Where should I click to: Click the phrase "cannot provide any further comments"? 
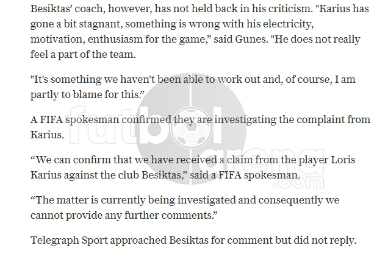[122, 215]
